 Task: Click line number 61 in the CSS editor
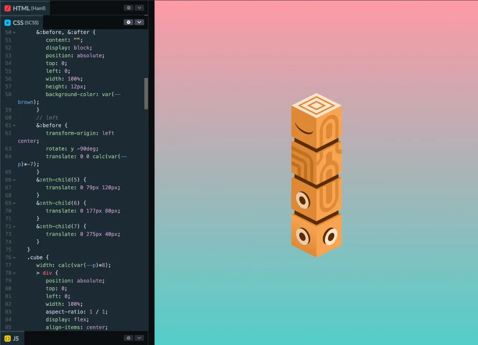(x=8, y=125)
